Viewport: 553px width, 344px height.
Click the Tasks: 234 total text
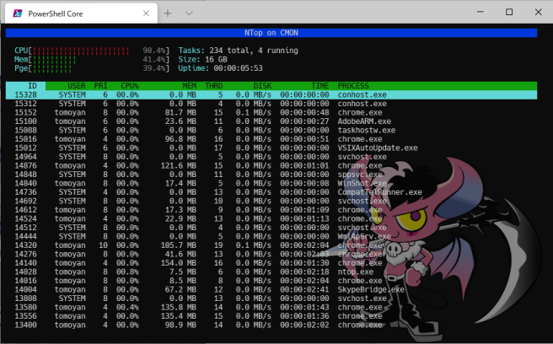click(x=216, y=51)
